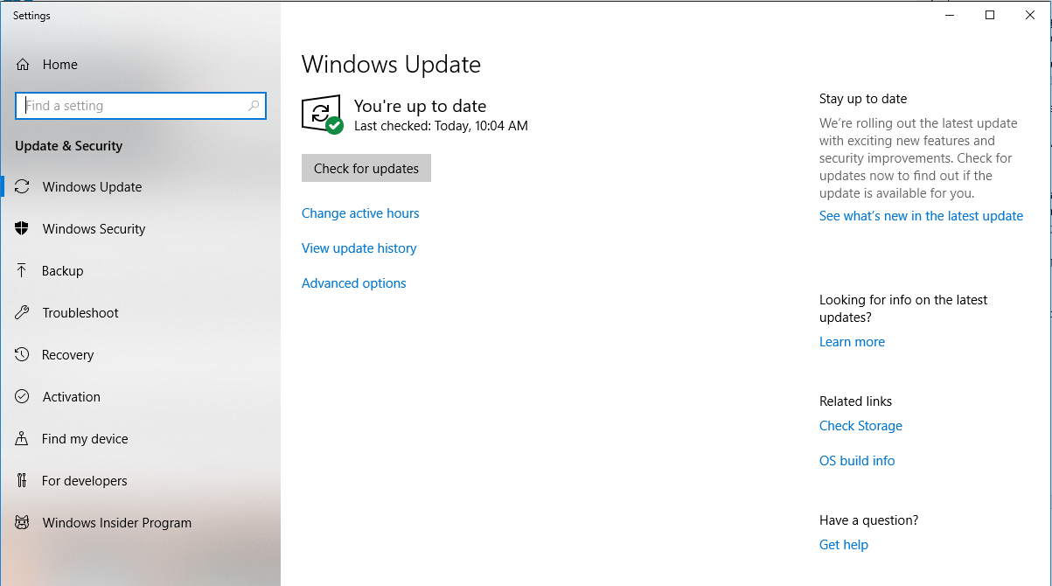Click the "You're up to date" status text
Image resolution: width=1052 pixels, height=586 pixels.
(x=420, y=106)
